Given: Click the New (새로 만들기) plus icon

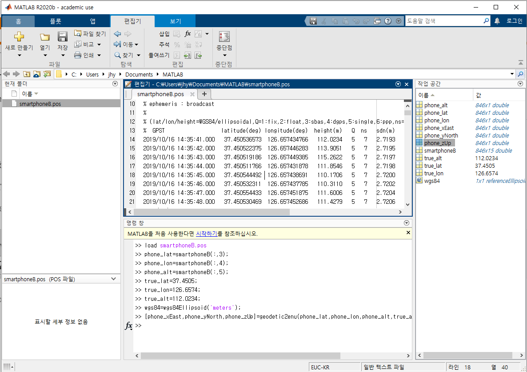Looking at the screenshot, I should [19, 36].
